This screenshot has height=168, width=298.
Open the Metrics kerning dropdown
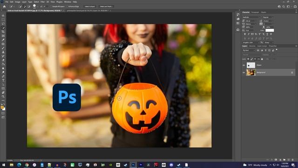pyautogui.click(x=251, y=24)
